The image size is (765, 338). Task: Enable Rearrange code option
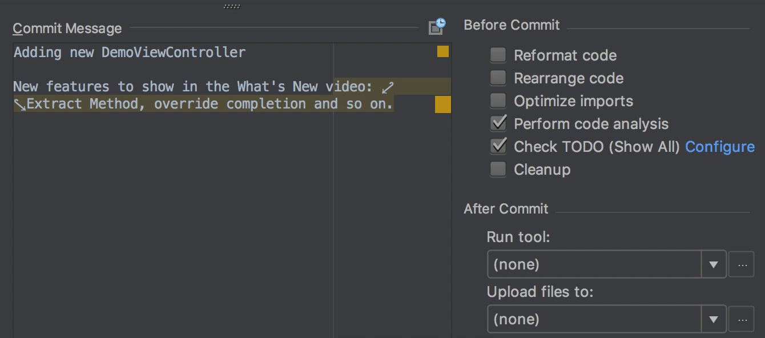498,78
